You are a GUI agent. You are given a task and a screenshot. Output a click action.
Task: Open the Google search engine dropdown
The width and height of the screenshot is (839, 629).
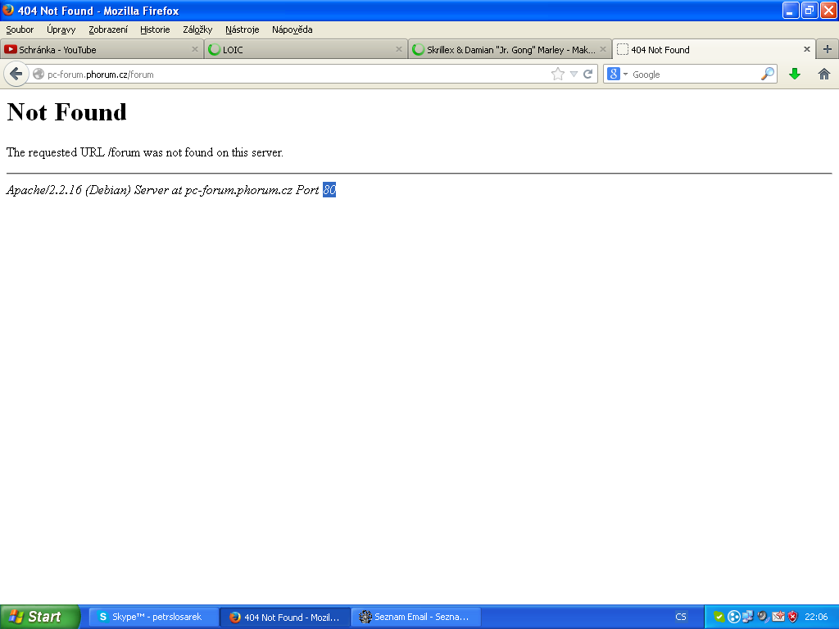[617, 74]
